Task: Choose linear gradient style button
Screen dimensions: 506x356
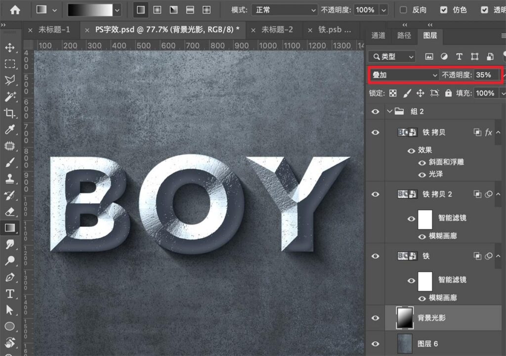Action: pyautogui.click(x=141, y=10)
